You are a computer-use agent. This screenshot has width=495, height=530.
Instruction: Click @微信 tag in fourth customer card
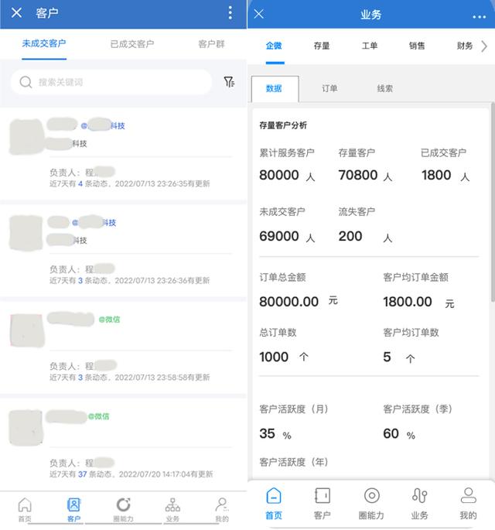pyautogui.click(x=99, y=416)
